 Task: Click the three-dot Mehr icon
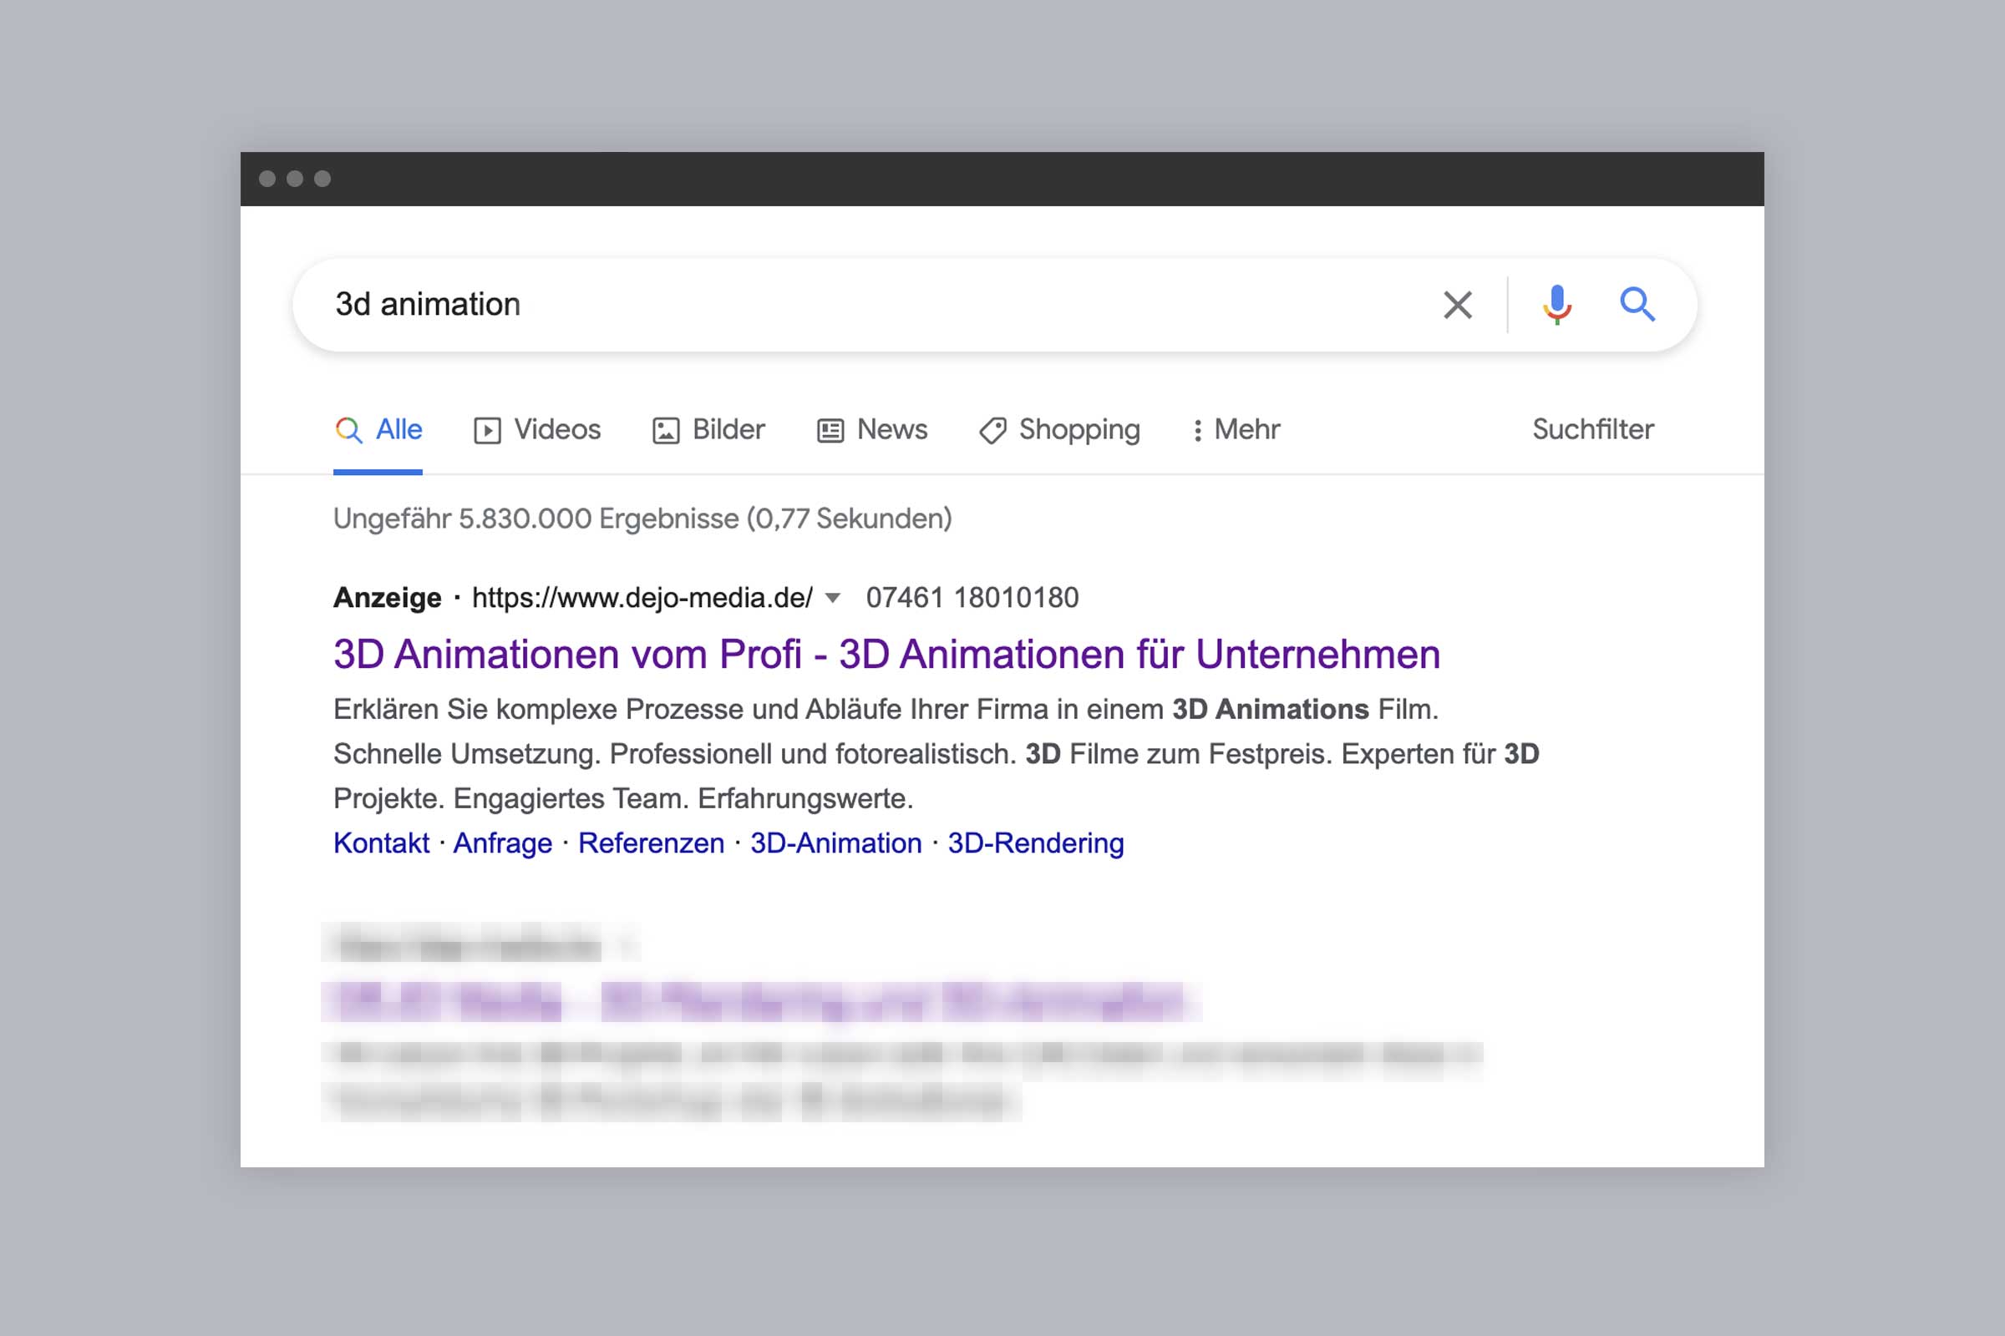click(1198, 430)
